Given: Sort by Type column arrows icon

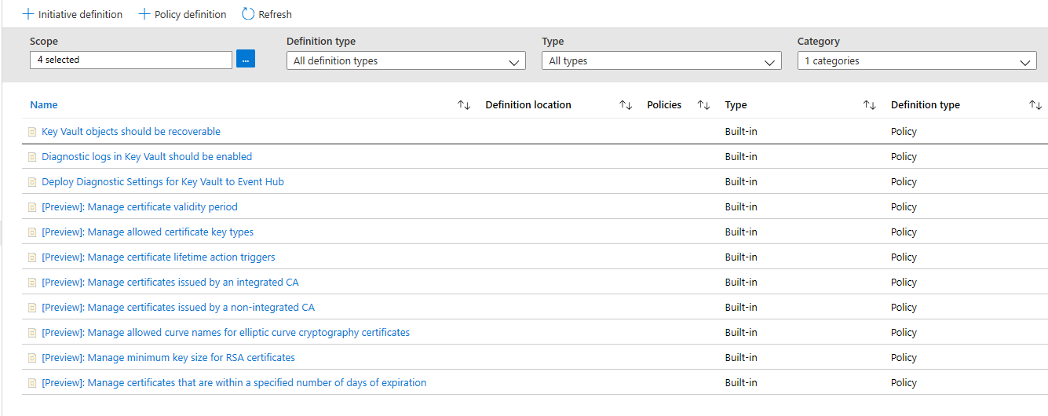Looking at the screenshot, I should click(870, 105).
